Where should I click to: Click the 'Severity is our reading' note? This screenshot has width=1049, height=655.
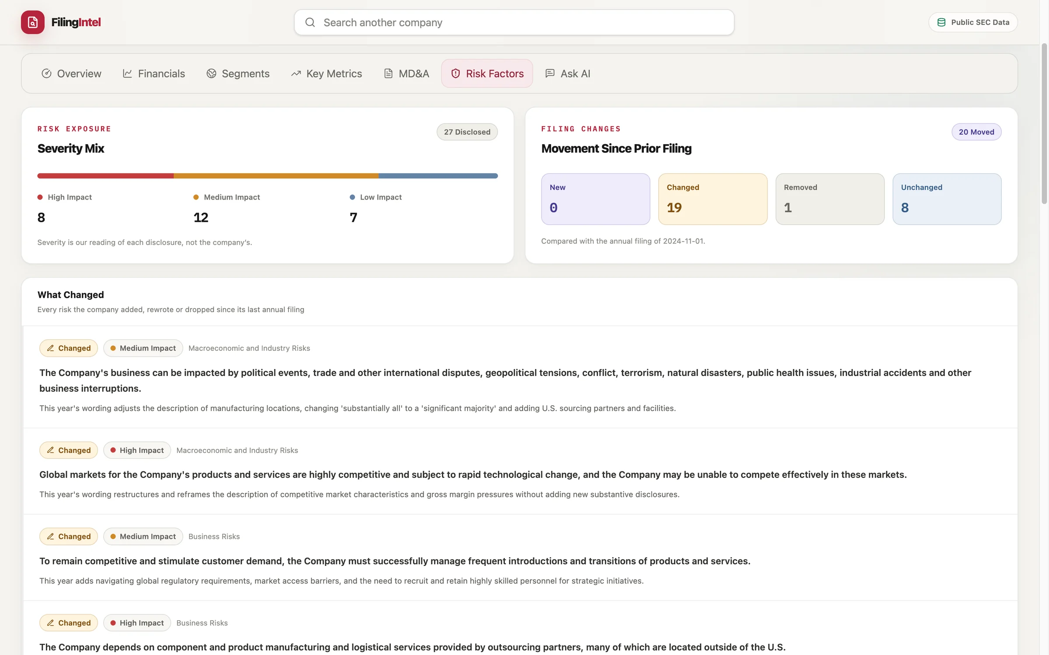pyautogui.click(x=145, y=242)
